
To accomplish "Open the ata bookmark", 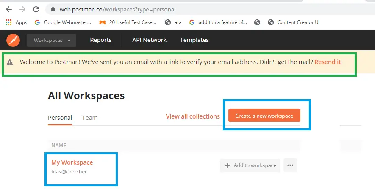I will 173,22.
